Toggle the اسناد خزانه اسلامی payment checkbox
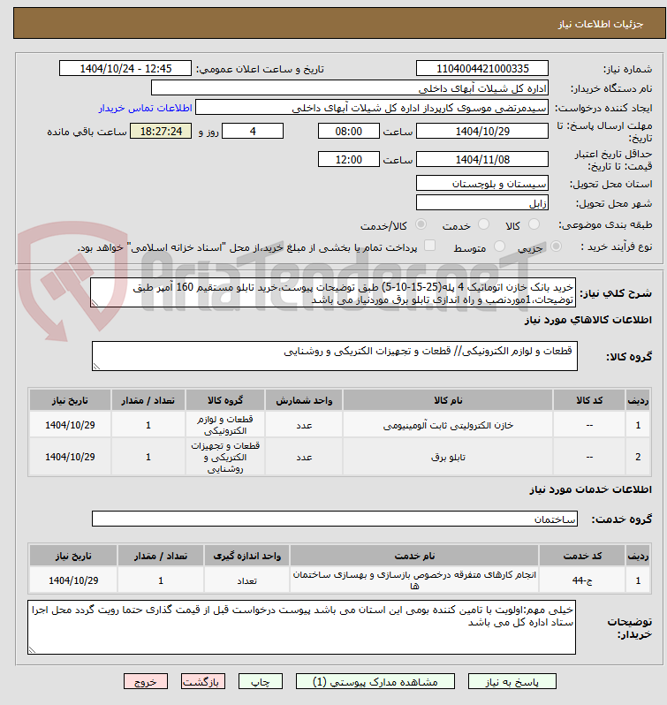667x705 pixels. (430, 246)
